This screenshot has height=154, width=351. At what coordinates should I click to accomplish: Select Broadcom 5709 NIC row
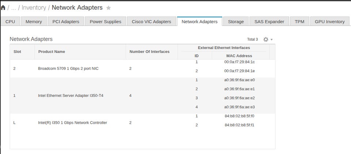tap(142, 68)
